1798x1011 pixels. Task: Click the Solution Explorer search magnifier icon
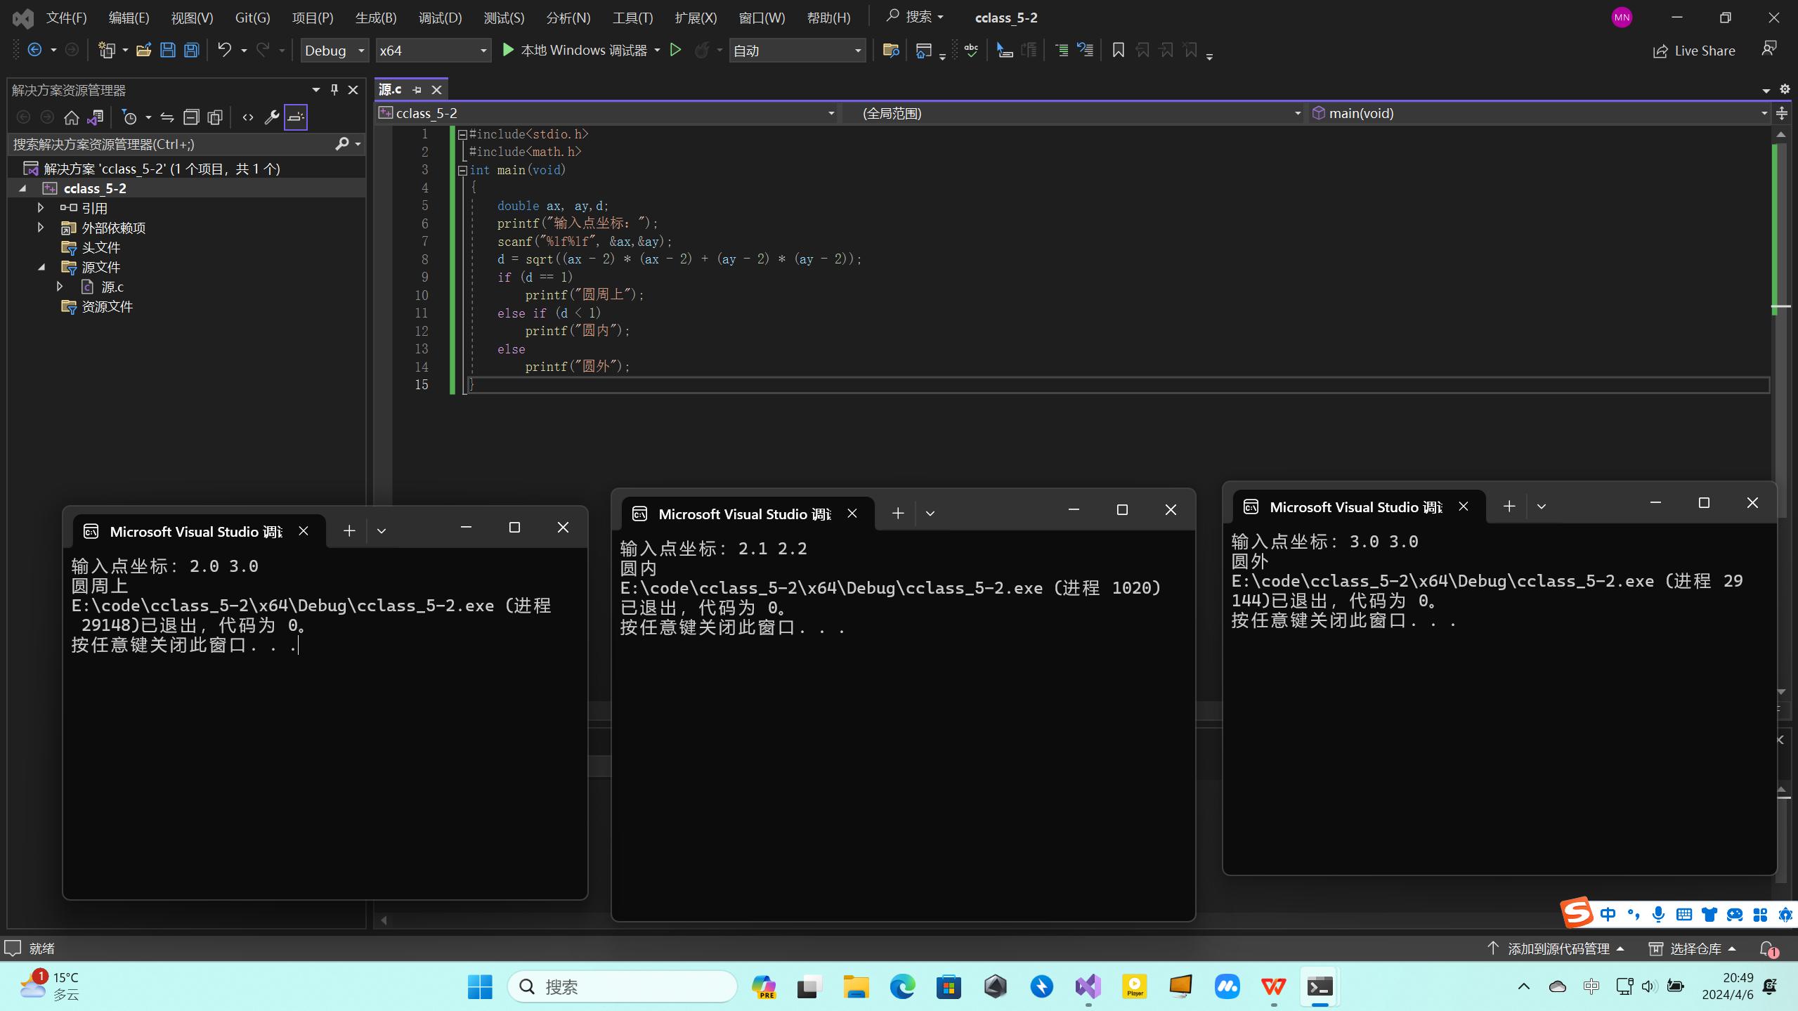tap(342, 144)
